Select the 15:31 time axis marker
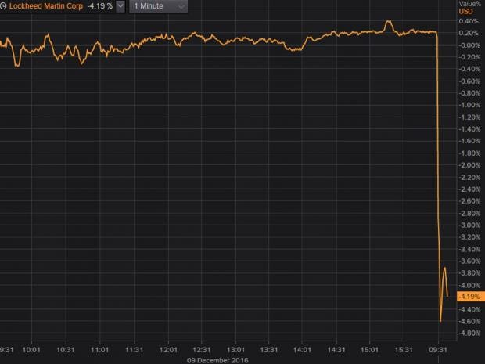This screenshot has width=485, height=364. pyautogui.click(x=404, y=349)
